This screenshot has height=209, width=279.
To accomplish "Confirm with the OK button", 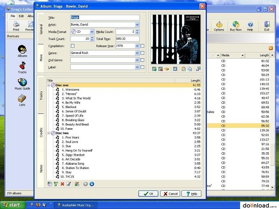I will coord(148,194).
